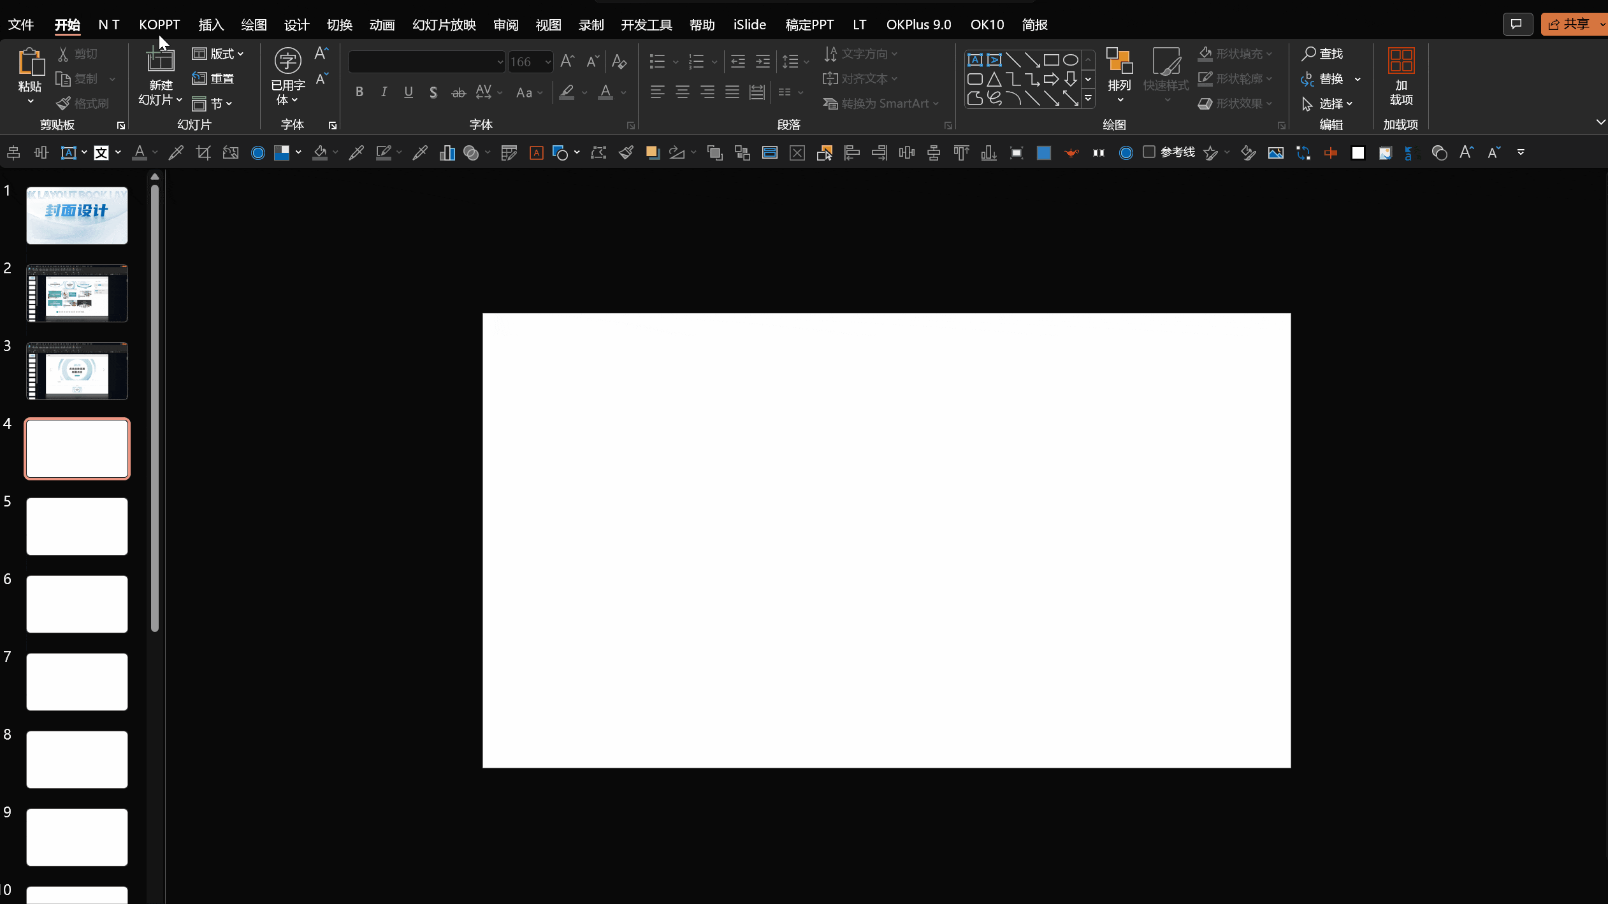Toggle Bold formatting
Viewport: 1608px width, 904px height.
359,92
